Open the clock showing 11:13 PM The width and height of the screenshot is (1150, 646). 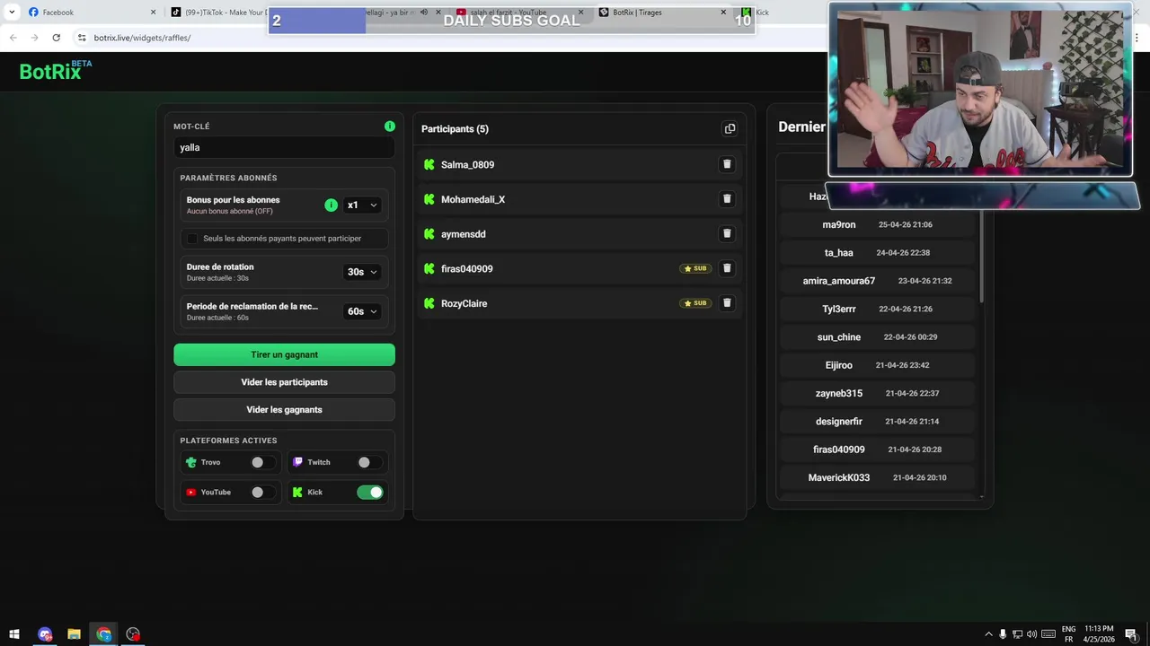[1099, 634]
